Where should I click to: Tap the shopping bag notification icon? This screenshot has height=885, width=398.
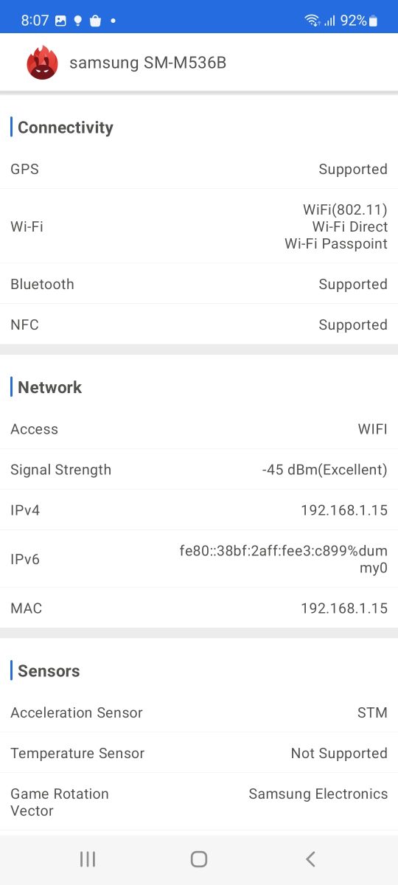pos(95,21)
